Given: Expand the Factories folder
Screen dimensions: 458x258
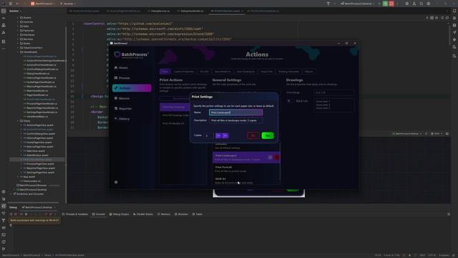Looking at the screenshot, I should [x=17, y=30].
